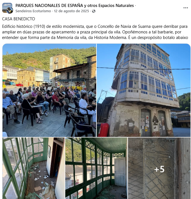Open the three-dots post options menu
191x199 pixels.
tap(185, 8)
